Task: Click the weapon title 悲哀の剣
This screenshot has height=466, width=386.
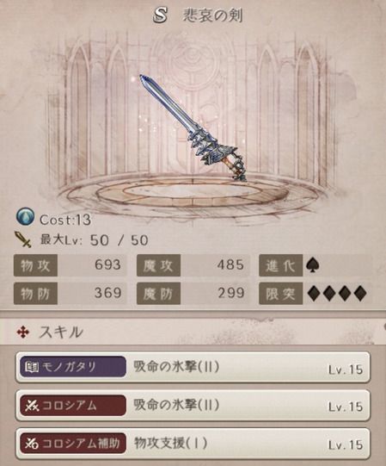Action: tap(213, 16)
